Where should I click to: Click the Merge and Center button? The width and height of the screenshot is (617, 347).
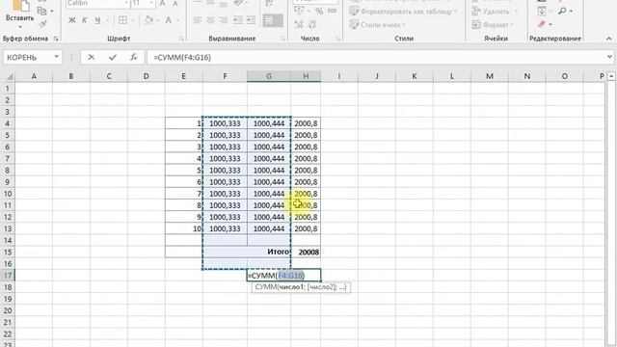273,20
